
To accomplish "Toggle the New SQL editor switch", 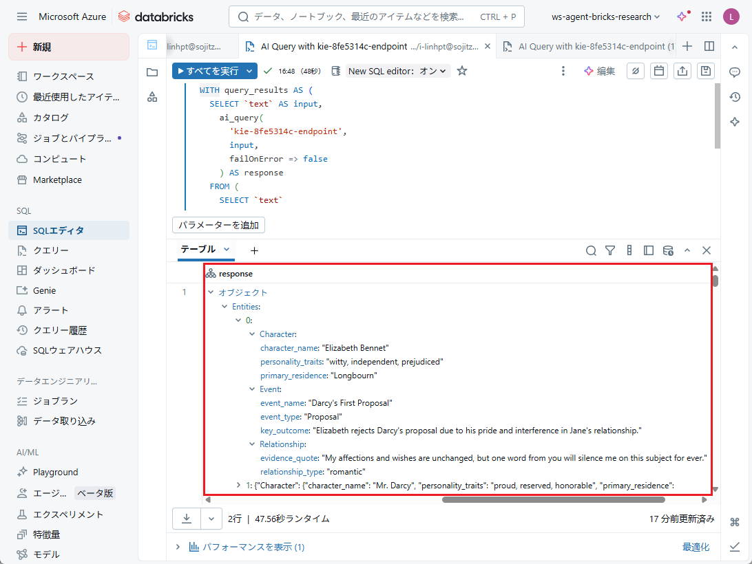I will [x=398, y=71].
